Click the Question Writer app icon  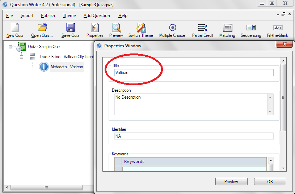click(x=5, y=4)
